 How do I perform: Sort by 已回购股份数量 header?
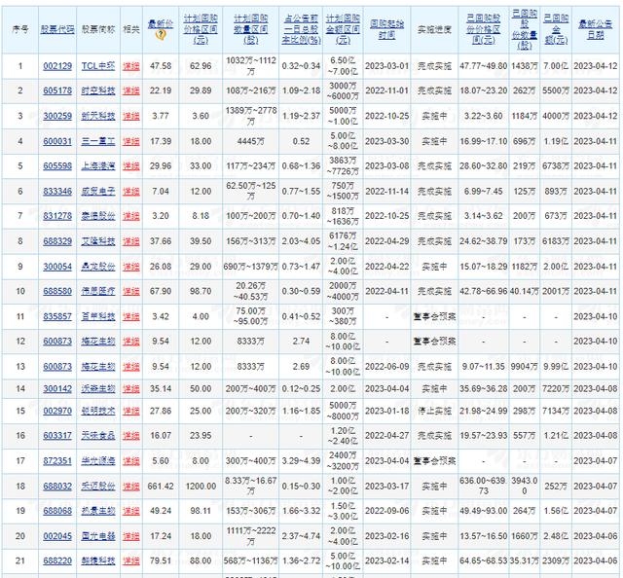(x=525, y=29)
